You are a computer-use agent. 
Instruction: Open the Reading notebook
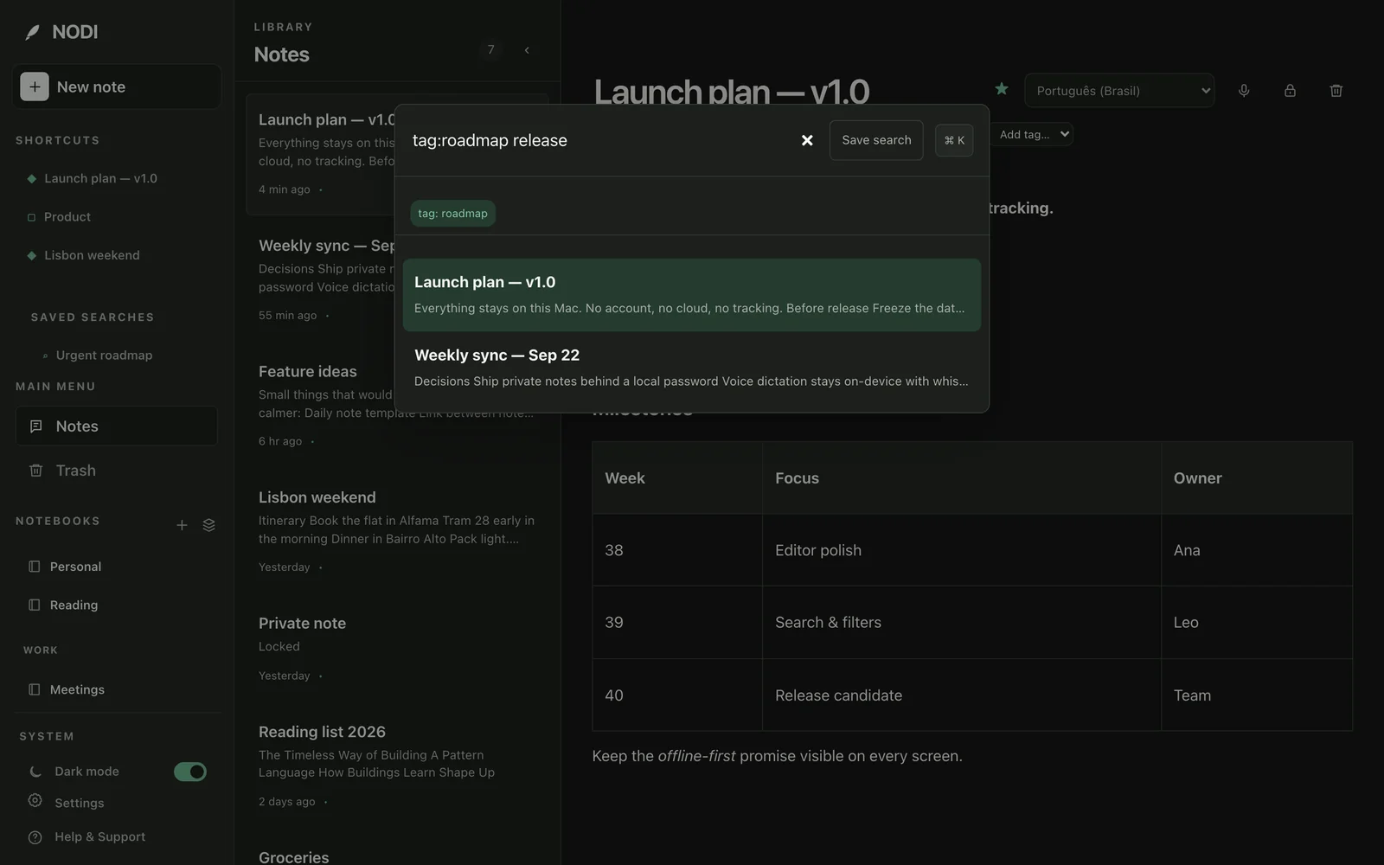74,605
